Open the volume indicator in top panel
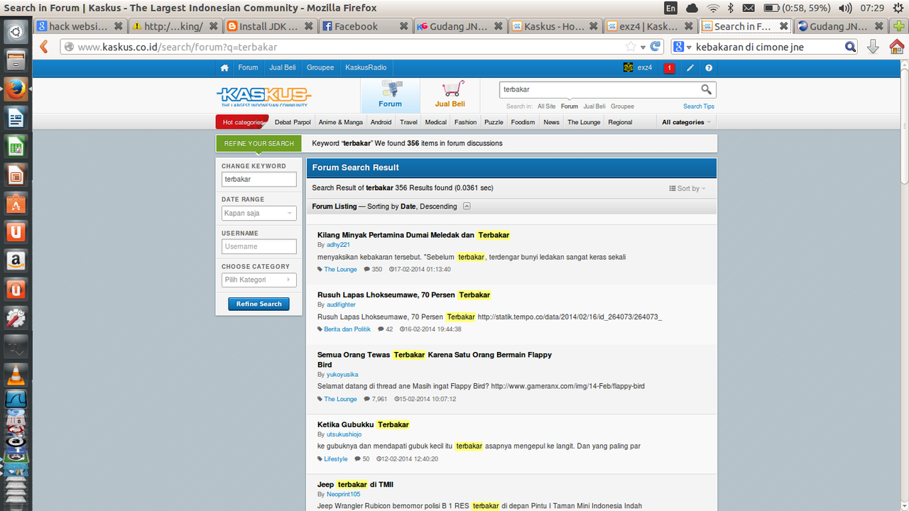 845,9
